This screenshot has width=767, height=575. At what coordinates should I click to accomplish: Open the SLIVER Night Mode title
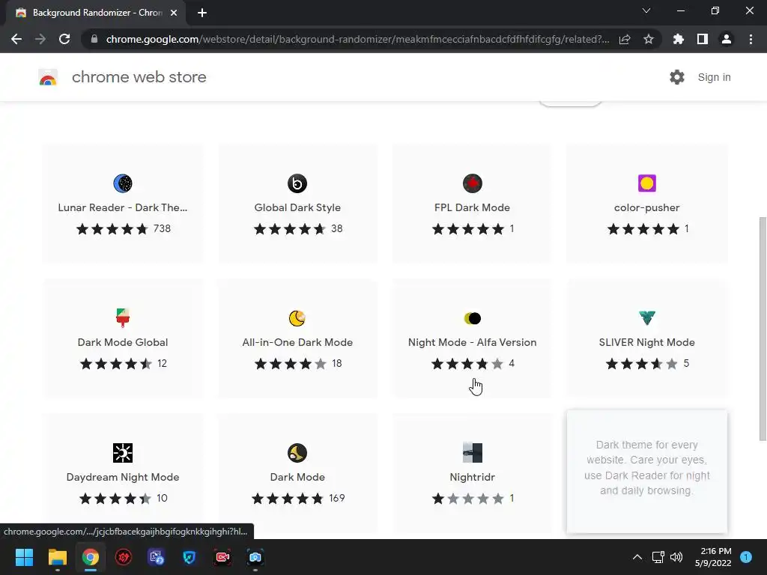(x=646, y=342)
